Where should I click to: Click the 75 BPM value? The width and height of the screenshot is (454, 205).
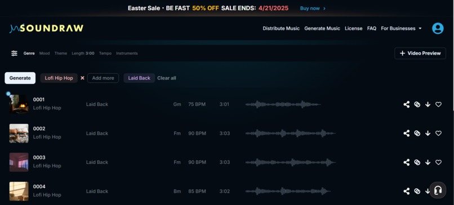197,104
